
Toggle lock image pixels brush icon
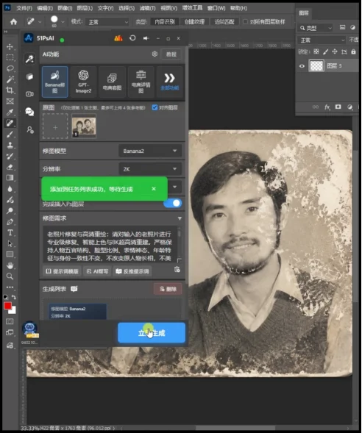325,51
